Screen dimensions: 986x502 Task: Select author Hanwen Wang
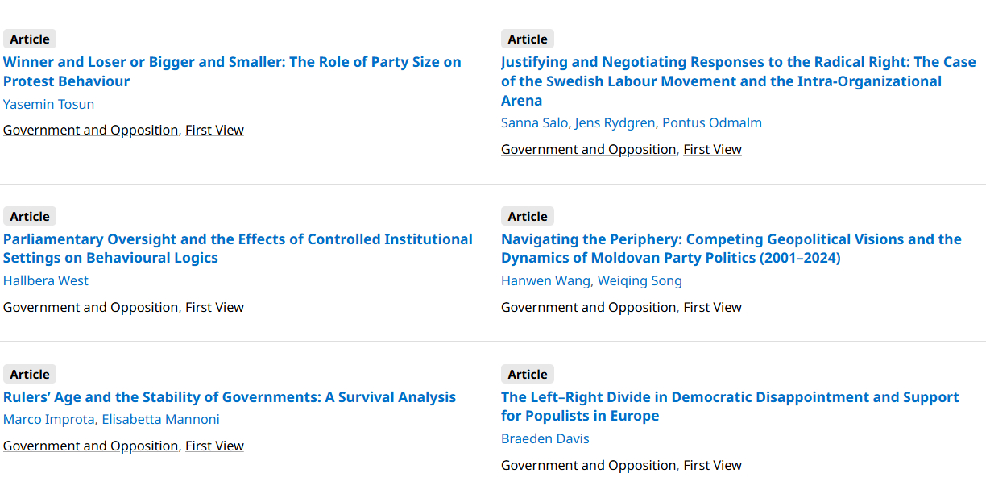(545, 280)
